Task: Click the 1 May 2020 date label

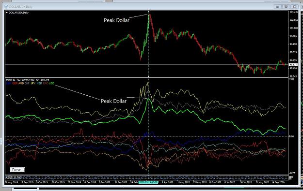Action: tap(183, 182)
